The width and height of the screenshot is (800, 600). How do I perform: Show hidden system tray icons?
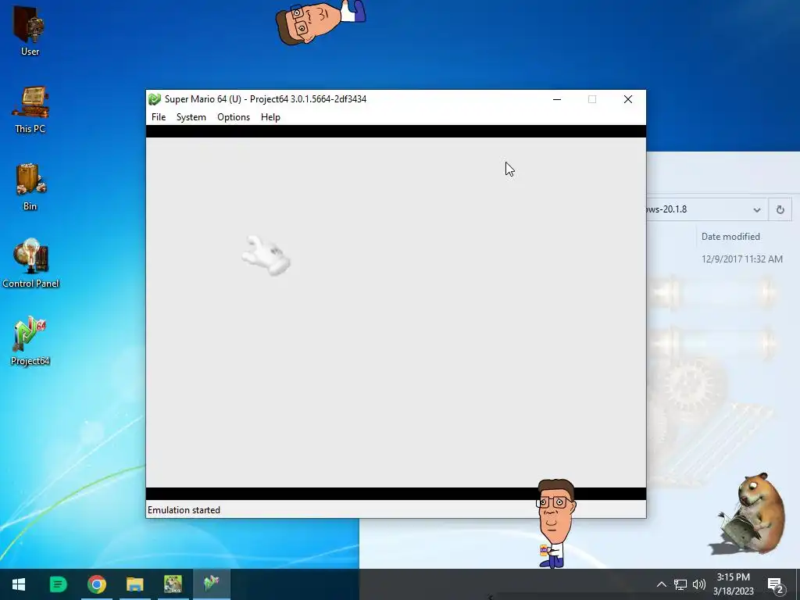click(x=661, y=584)
